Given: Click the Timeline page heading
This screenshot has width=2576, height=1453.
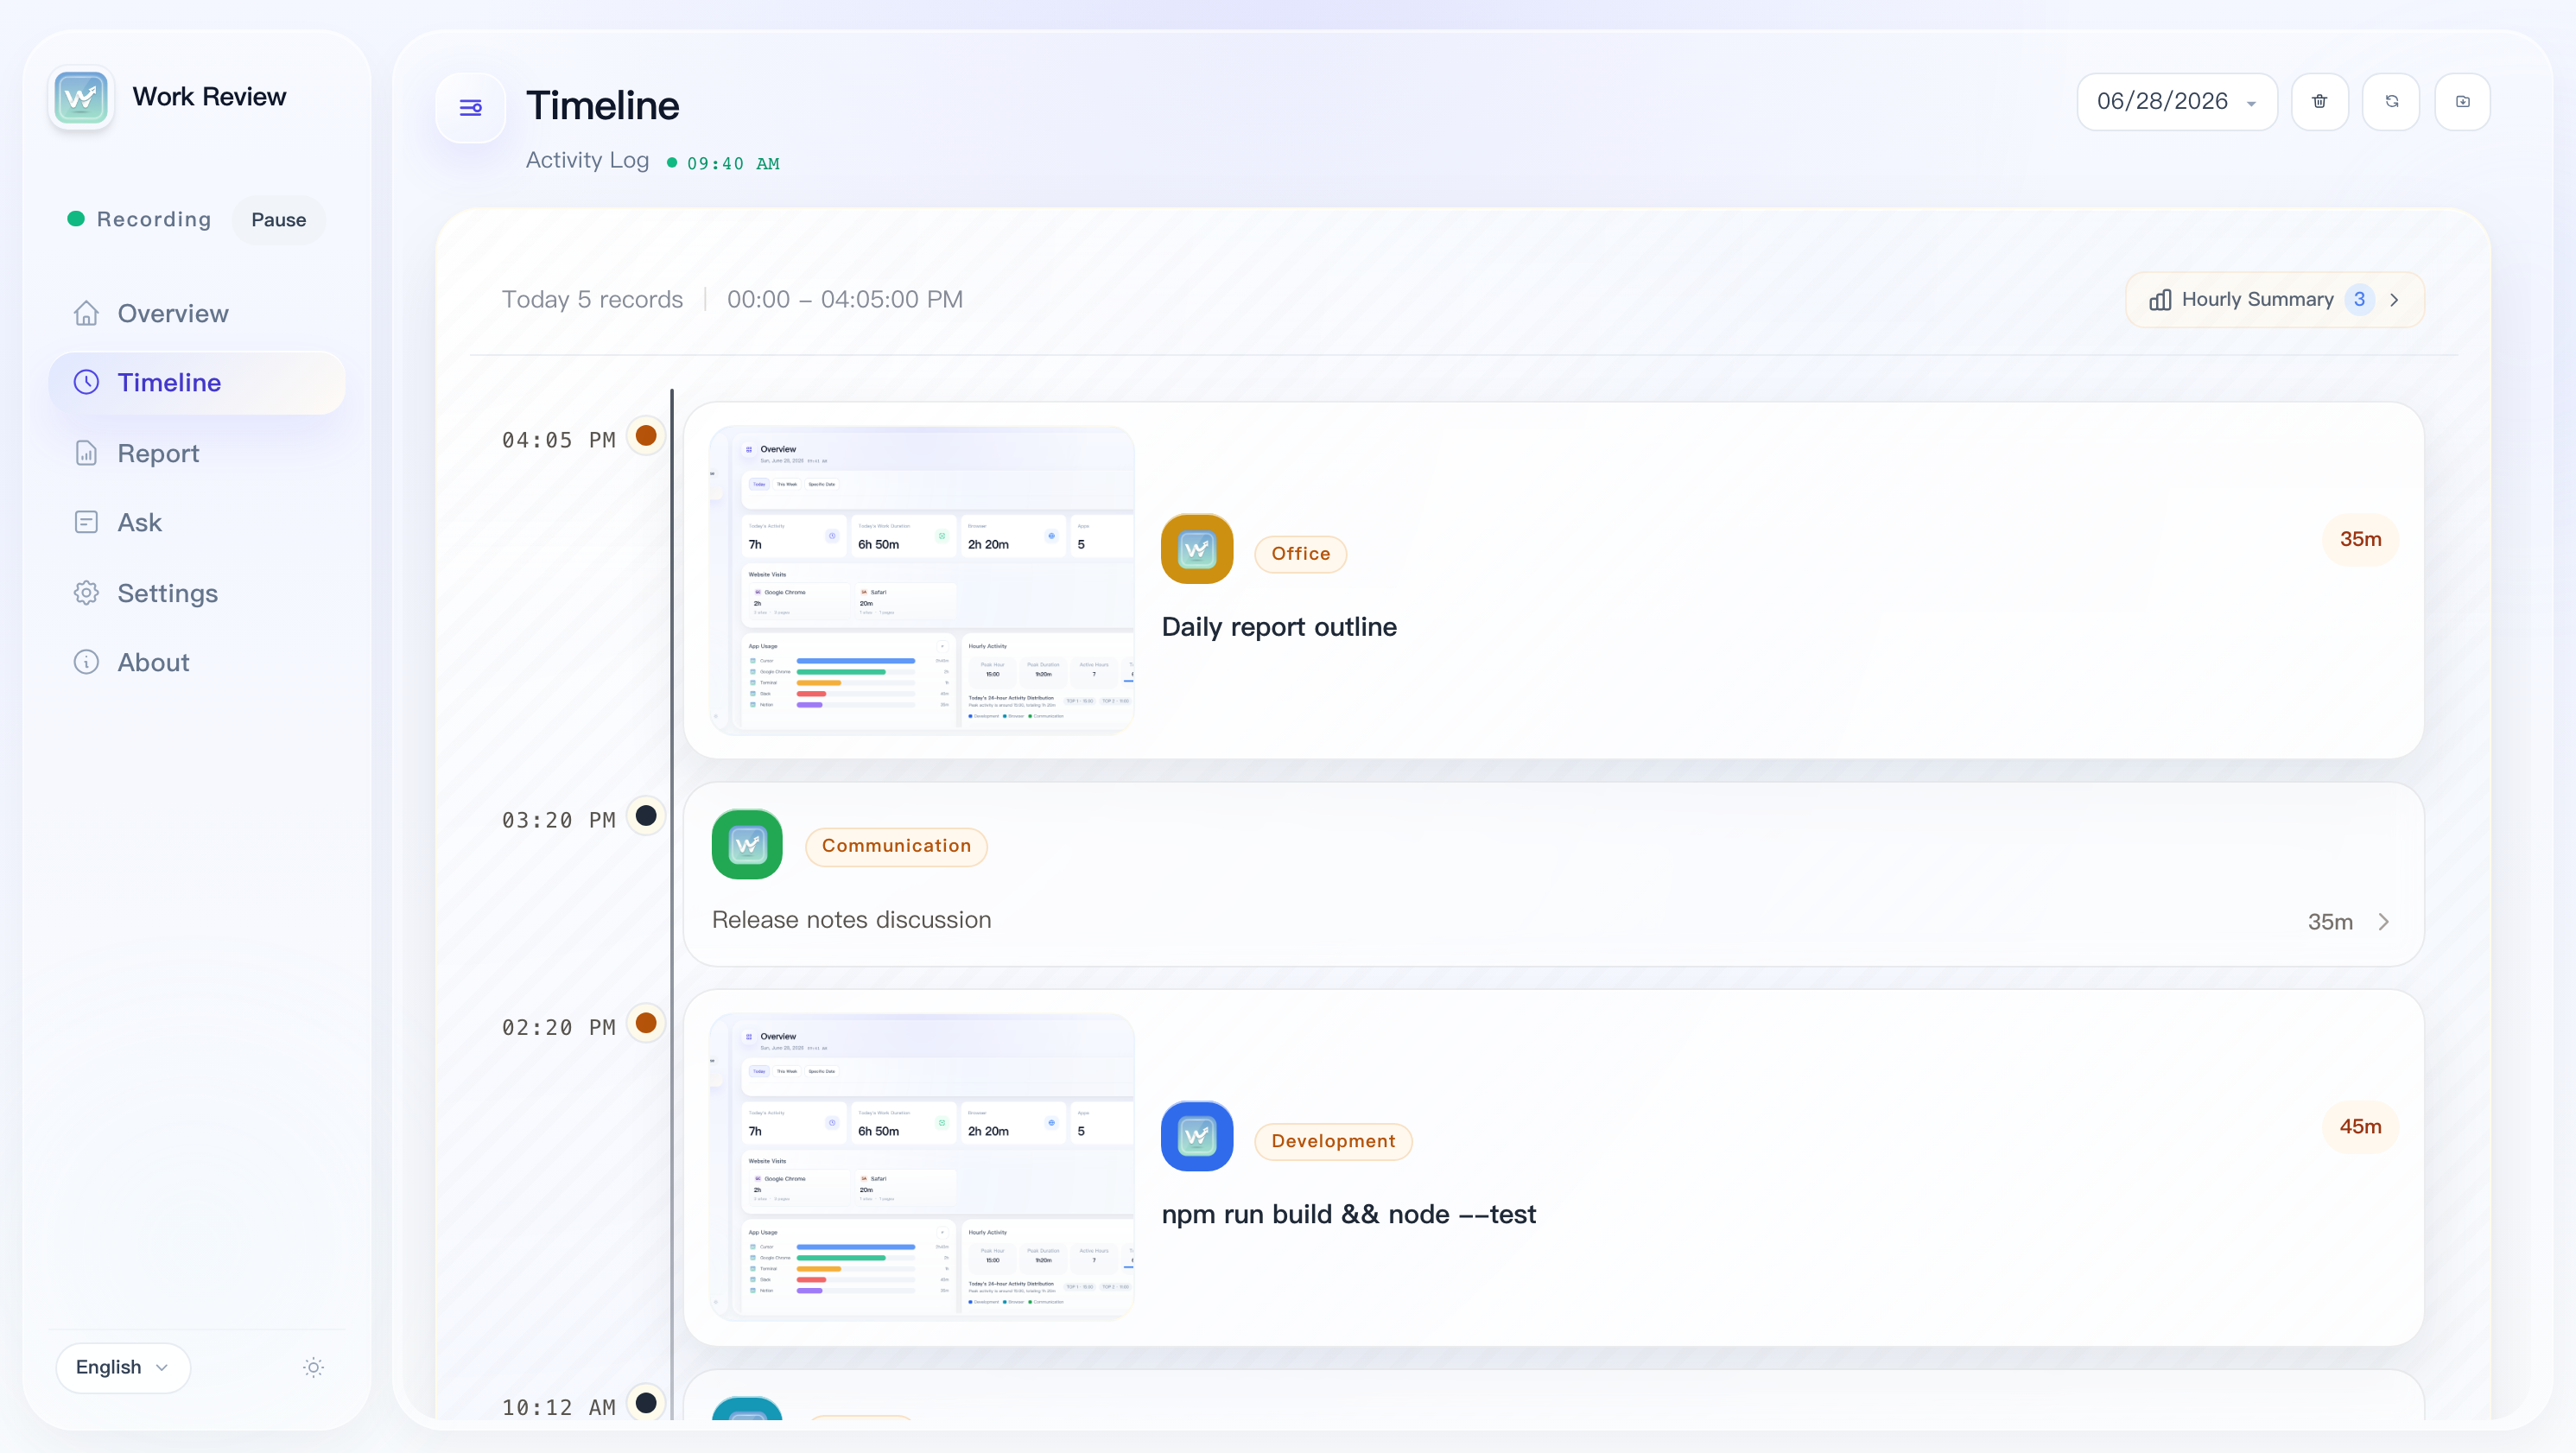Looking at the screenshot, I should coord(602,106).
